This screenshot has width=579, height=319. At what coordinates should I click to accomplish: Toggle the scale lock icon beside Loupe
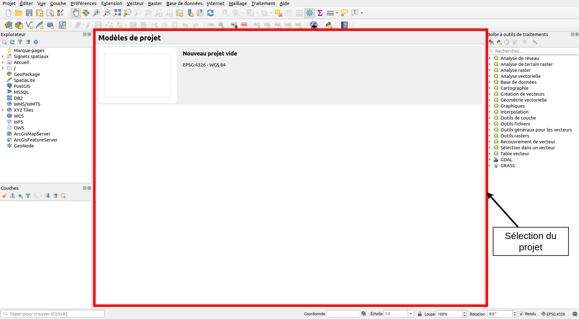pyautogui.click(x=420, y=314)
